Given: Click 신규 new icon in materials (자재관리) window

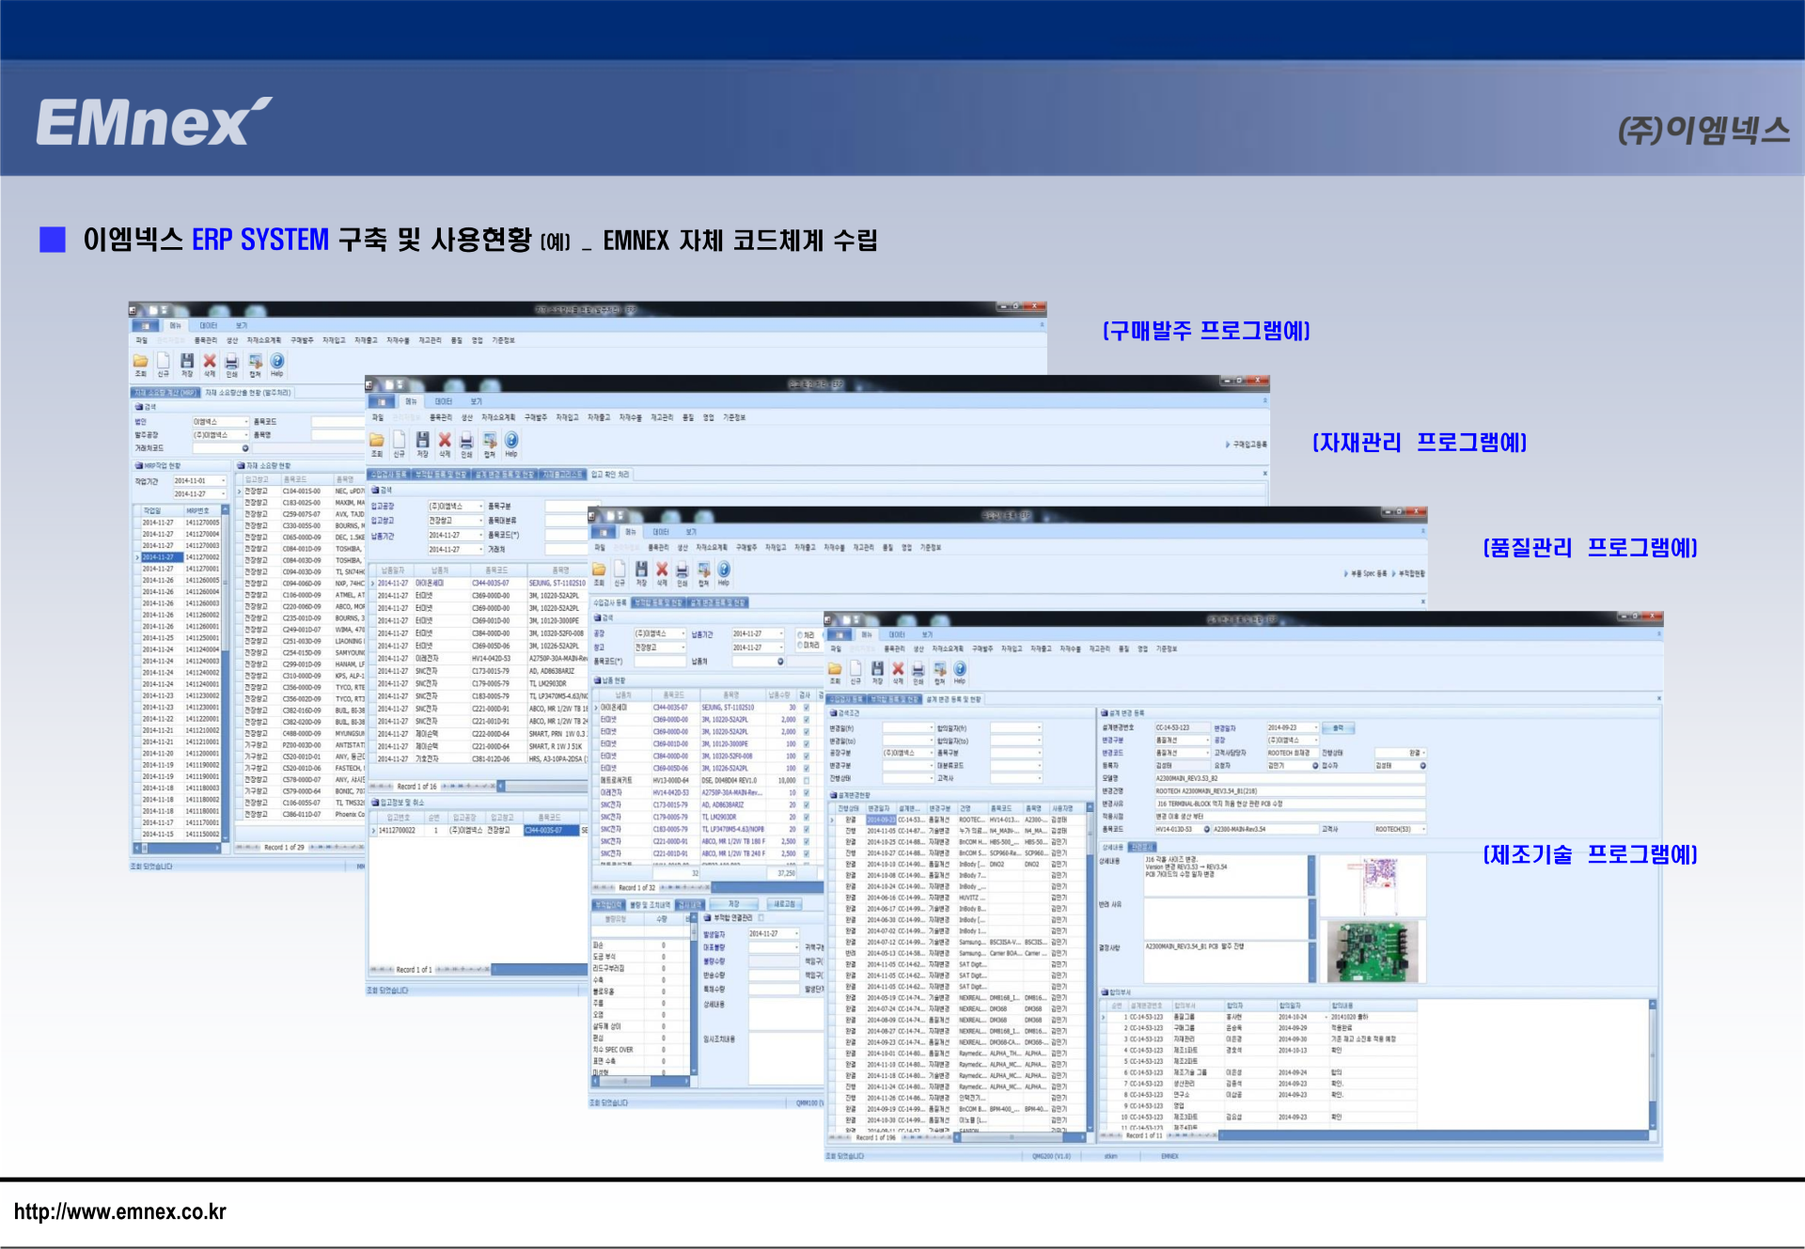Looking at the screenshot, I should (x=400, y=440).
